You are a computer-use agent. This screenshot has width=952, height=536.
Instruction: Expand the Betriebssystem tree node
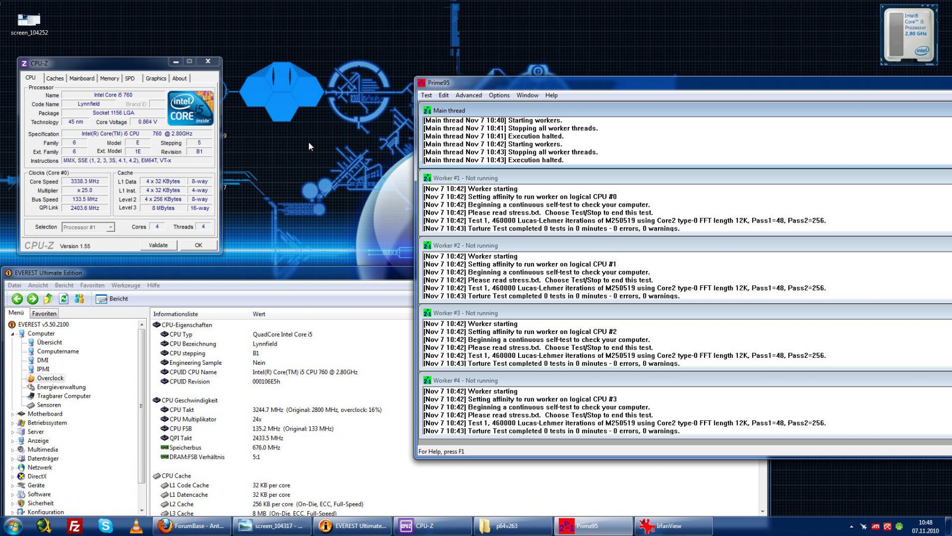(13, 423)
